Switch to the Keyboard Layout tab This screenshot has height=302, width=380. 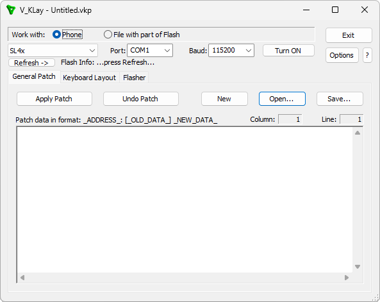point(90,78)
